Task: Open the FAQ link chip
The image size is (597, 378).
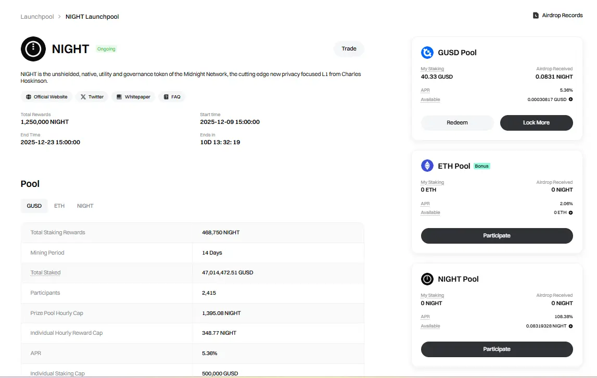Action: pos(172,97)
